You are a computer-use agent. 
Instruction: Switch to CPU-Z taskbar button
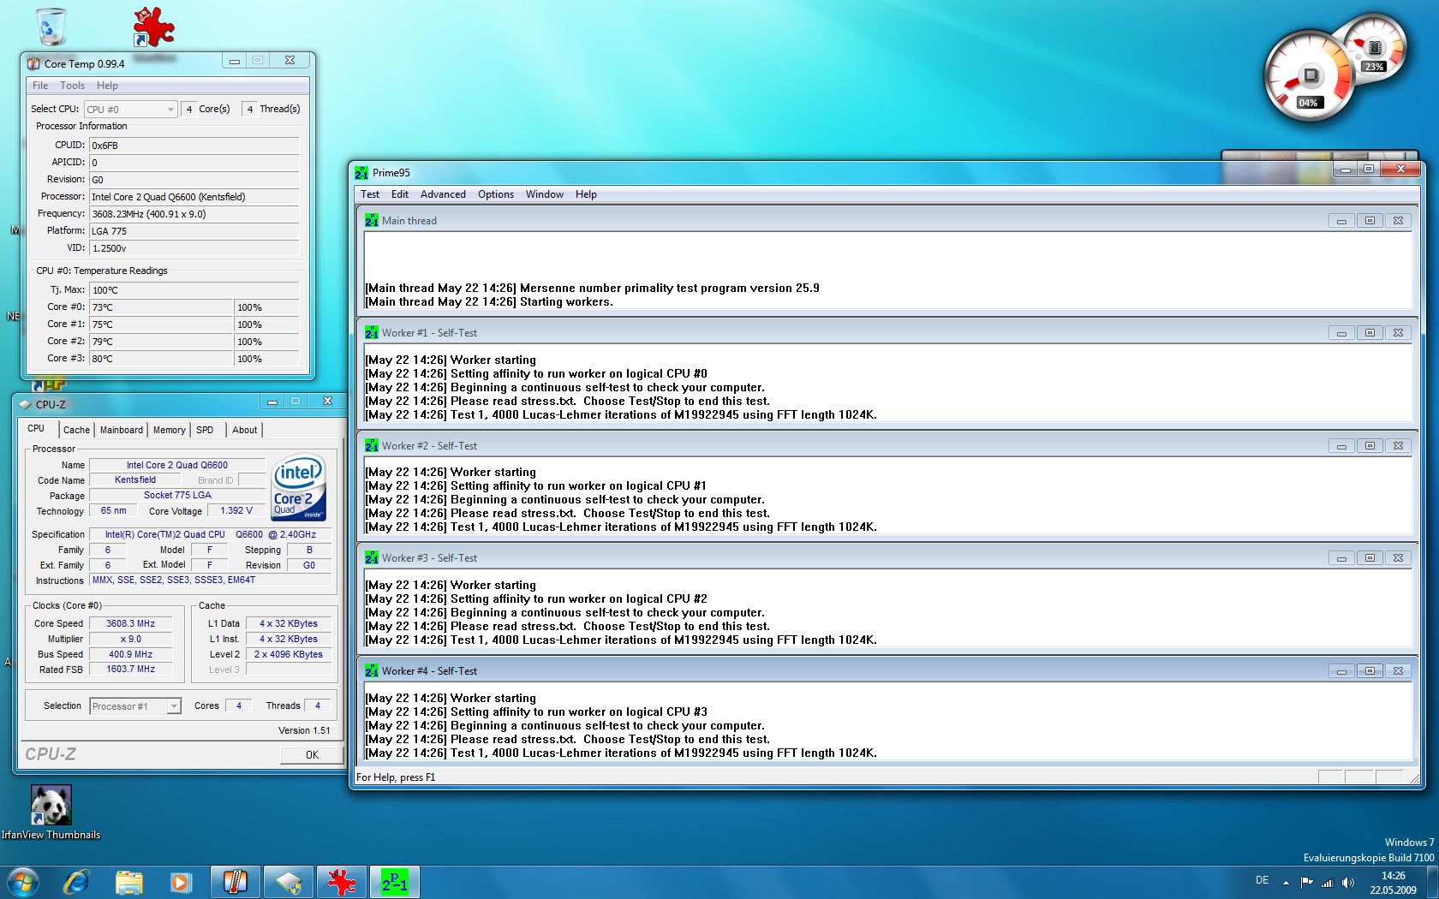pyautogui.click(x=288, y=882)
